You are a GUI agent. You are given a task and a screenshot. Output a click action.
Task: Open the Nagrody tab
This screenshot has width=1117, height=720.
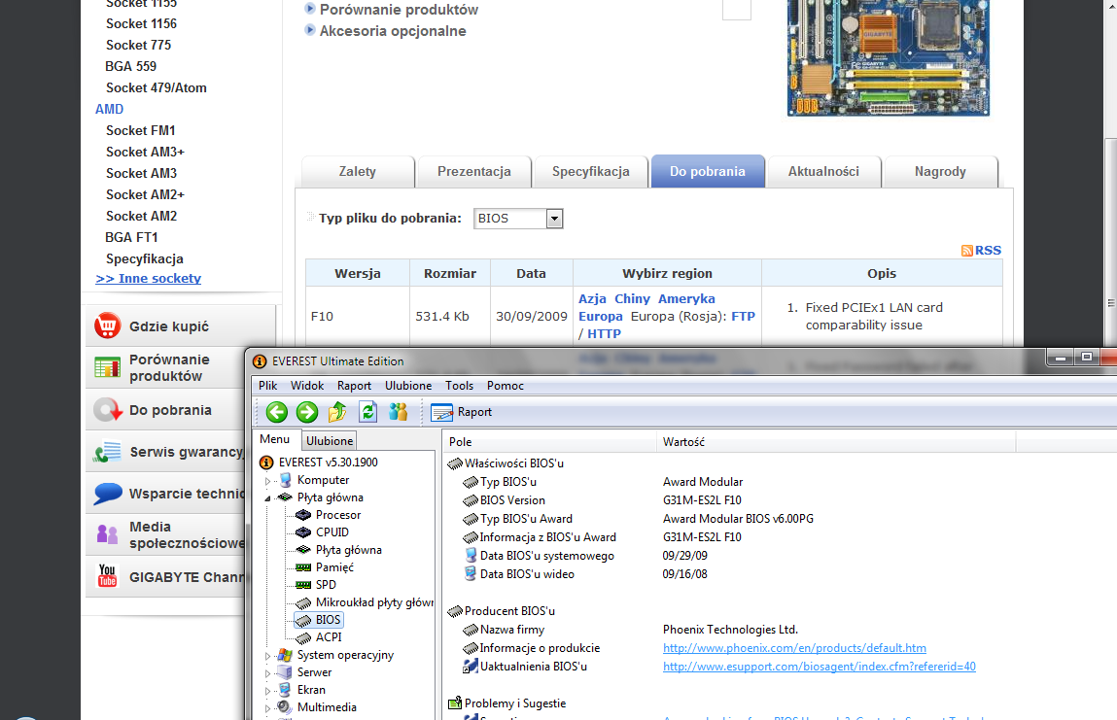(x=940, y=172)
